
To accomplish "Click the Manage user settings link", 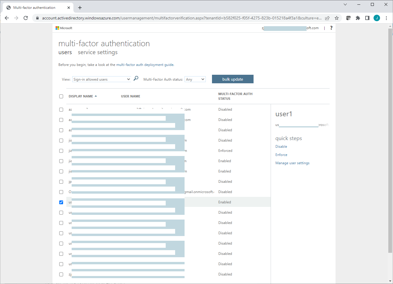I will point(292,163).
